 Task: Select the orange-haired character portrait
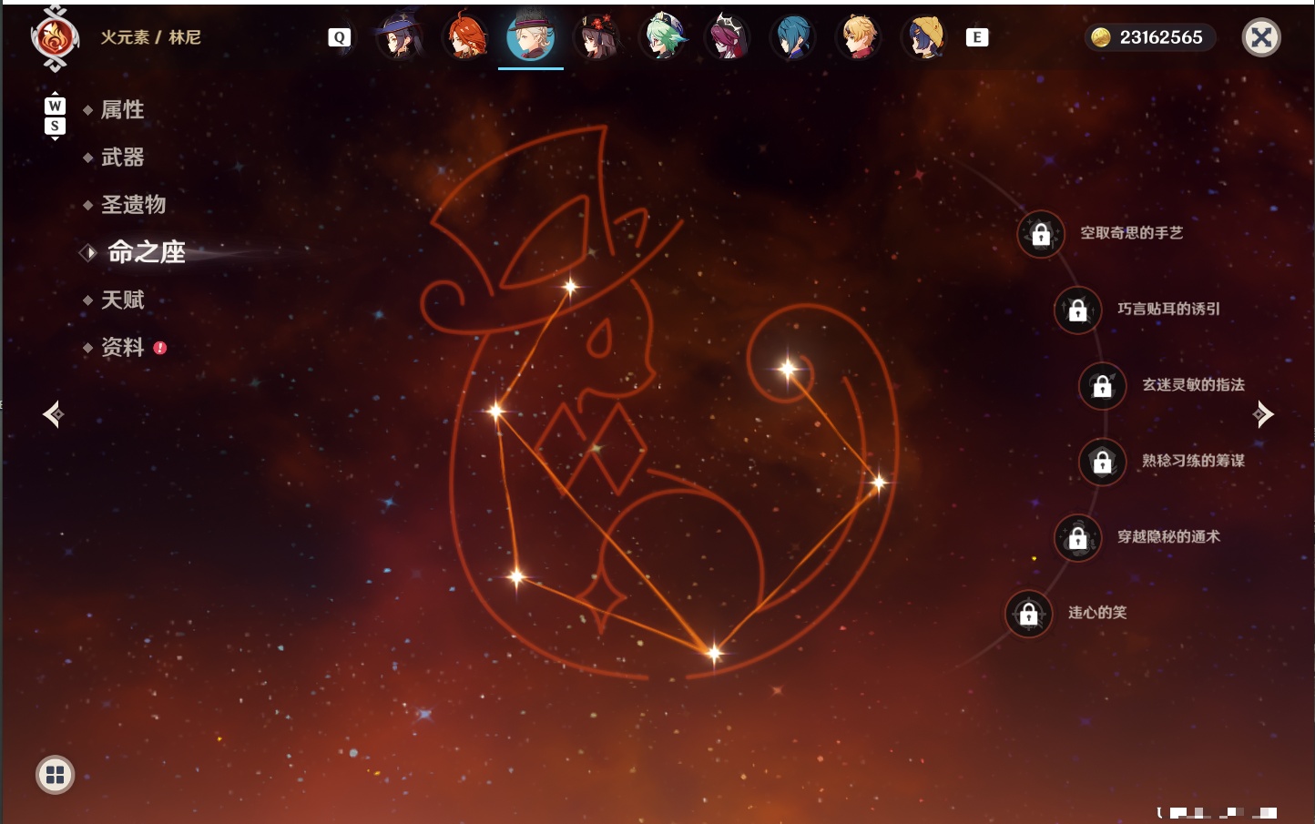point(465,37)
